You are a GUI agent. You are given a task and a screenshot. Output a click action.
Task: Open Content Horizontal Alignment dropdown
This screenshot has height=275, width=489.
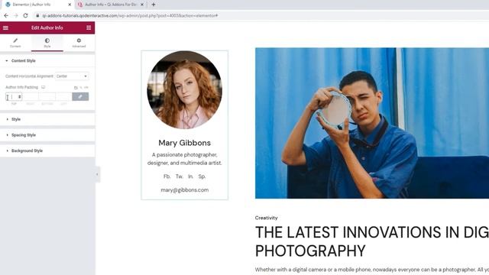(x=72, y=76)
